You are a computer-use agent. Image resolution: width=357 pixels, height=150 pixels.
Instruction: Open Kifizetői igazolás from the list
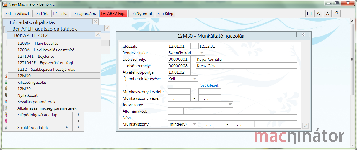(x=54, y=82)
